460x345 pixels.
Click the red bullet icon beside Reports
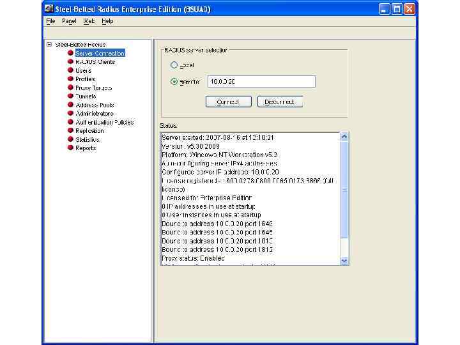point(70,148)
